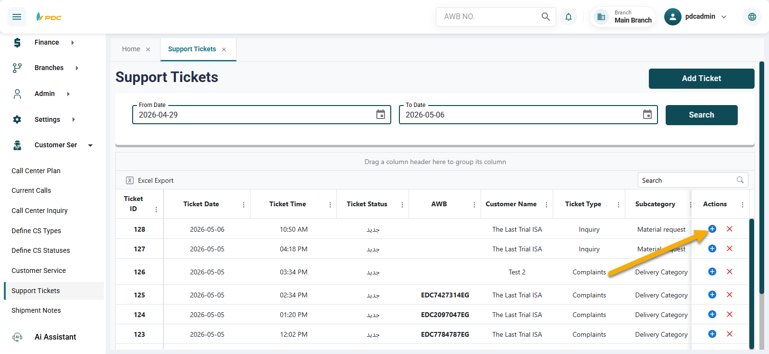
Task: Open the hamburger navigation menu
Action: pyautogui.click(x=17, y=17)
